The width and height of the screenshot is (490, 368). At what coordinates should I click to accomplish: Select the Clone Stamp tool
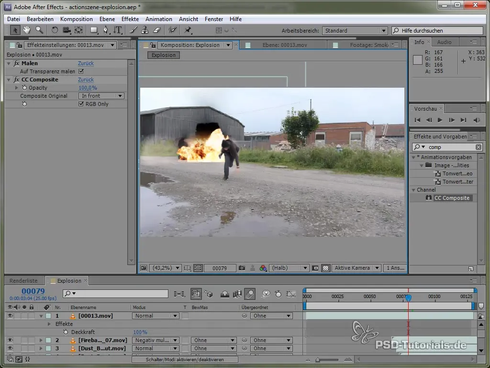coord(145,30)
